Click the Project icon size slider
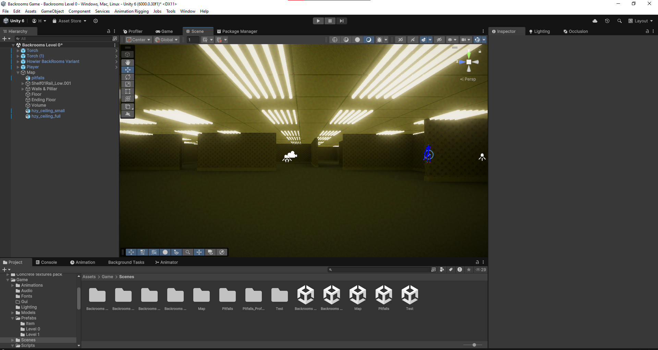The height and width of the screenshot is (350, 658). (474, 345)
